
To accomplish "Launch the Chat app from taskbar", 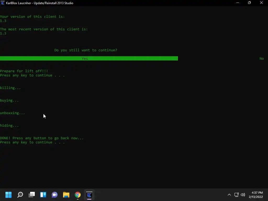I will point(54,195).
